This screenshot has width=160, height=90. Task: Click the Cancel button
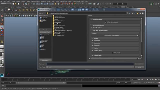(x=139, y=67)
